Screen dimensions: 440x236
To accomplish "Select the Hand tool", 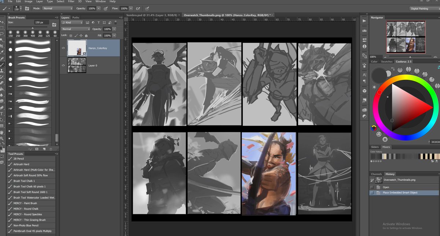I will (2, 132).
